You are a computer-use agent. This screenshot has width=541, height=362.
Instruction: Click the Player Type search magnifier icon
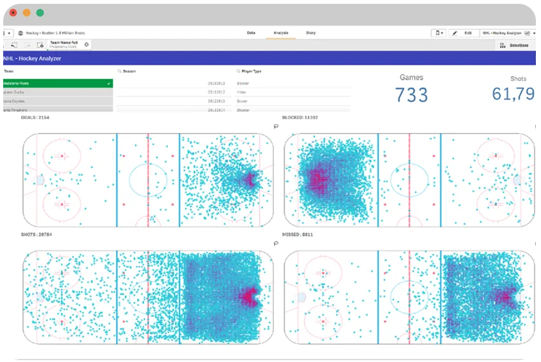238,71
